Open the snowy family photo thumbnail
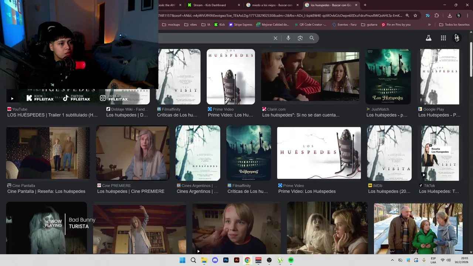The height and width of the screenshot is (266, 473). coord(418,228)
